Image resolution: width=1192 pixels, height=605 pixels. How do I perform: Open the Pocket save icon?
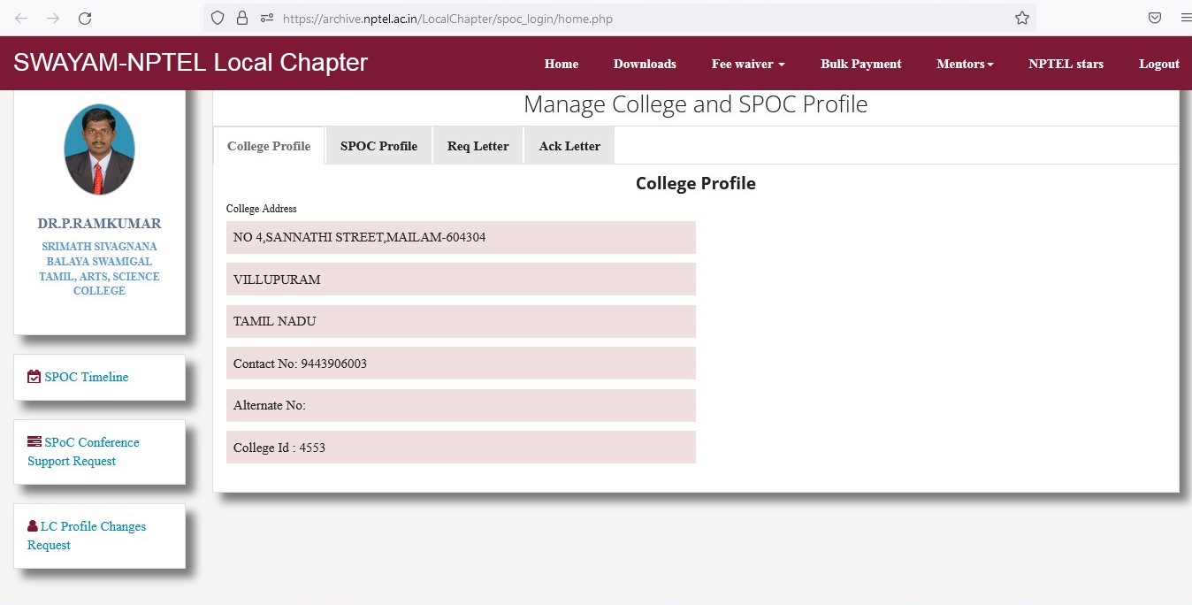click(1155, 18)
